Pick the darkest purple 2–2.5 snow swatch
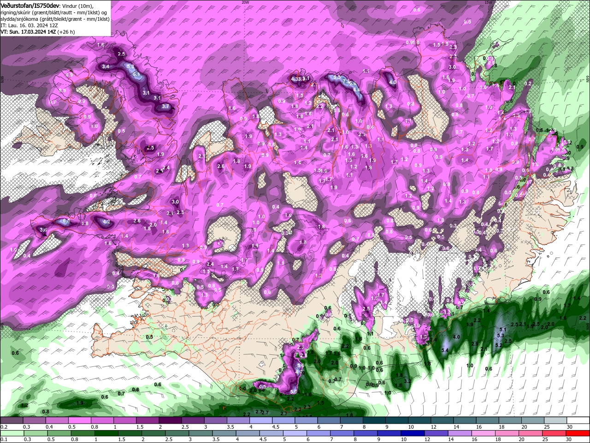This screenshot has height=443, width=590. pos(170,420)
